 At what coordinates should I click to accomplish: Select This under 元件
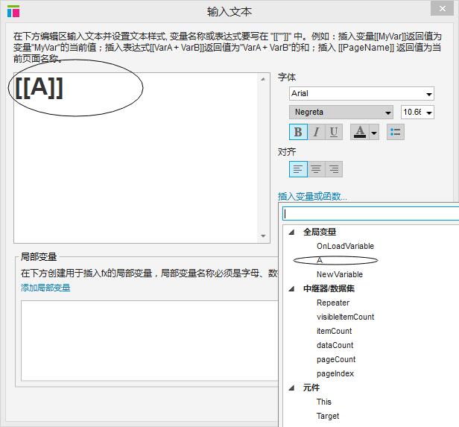(323, 402)
